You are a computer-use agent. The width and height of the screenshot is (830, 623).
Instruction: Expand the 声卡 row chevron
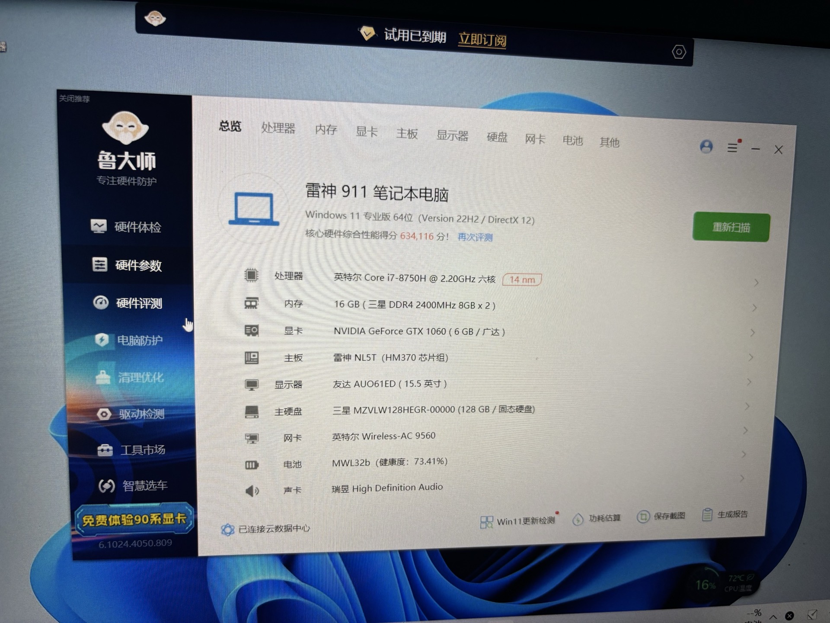(742, 478)
